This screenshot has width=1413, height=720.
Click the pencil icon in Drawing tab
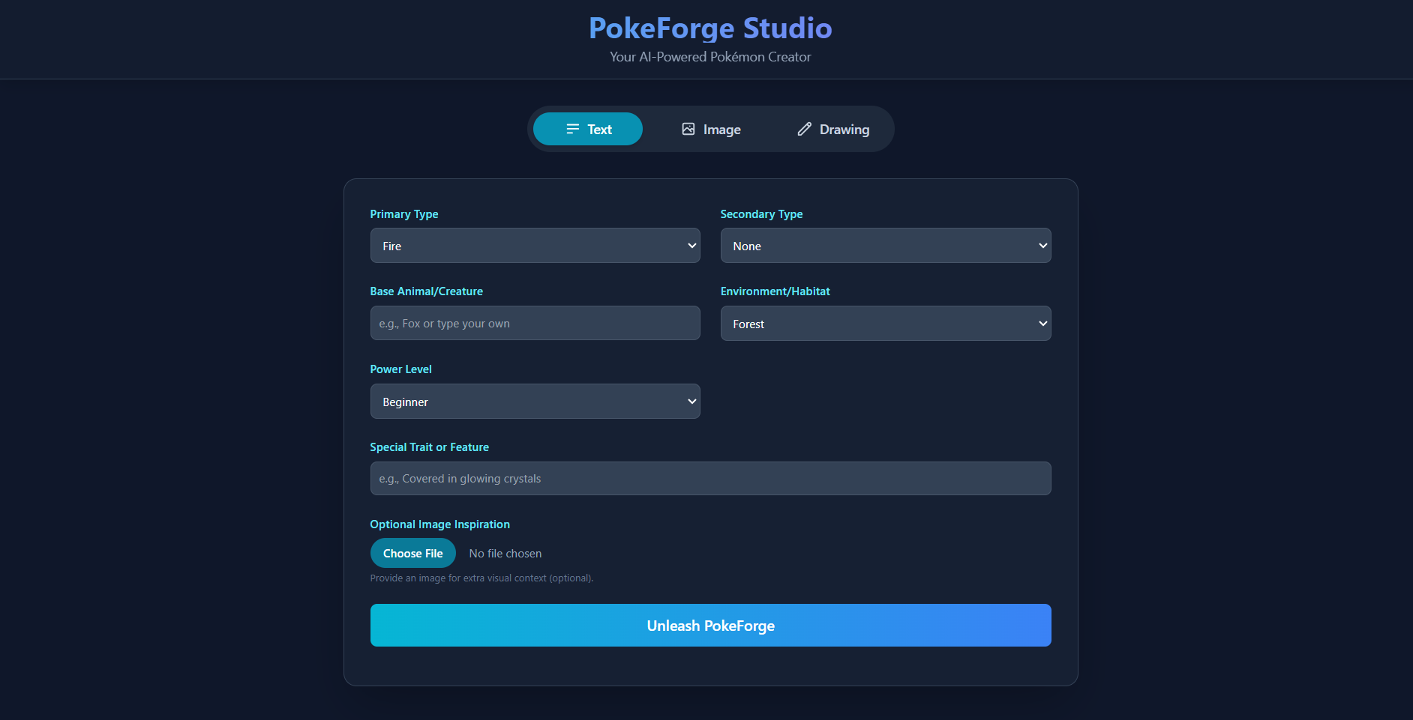coord(804,129)
